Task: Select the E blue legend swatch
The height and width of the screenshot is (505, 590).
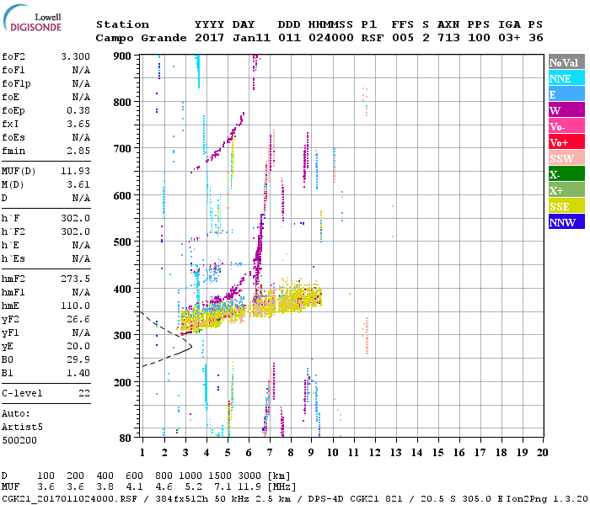Action: pyautogui.click(x=566, y=94)
